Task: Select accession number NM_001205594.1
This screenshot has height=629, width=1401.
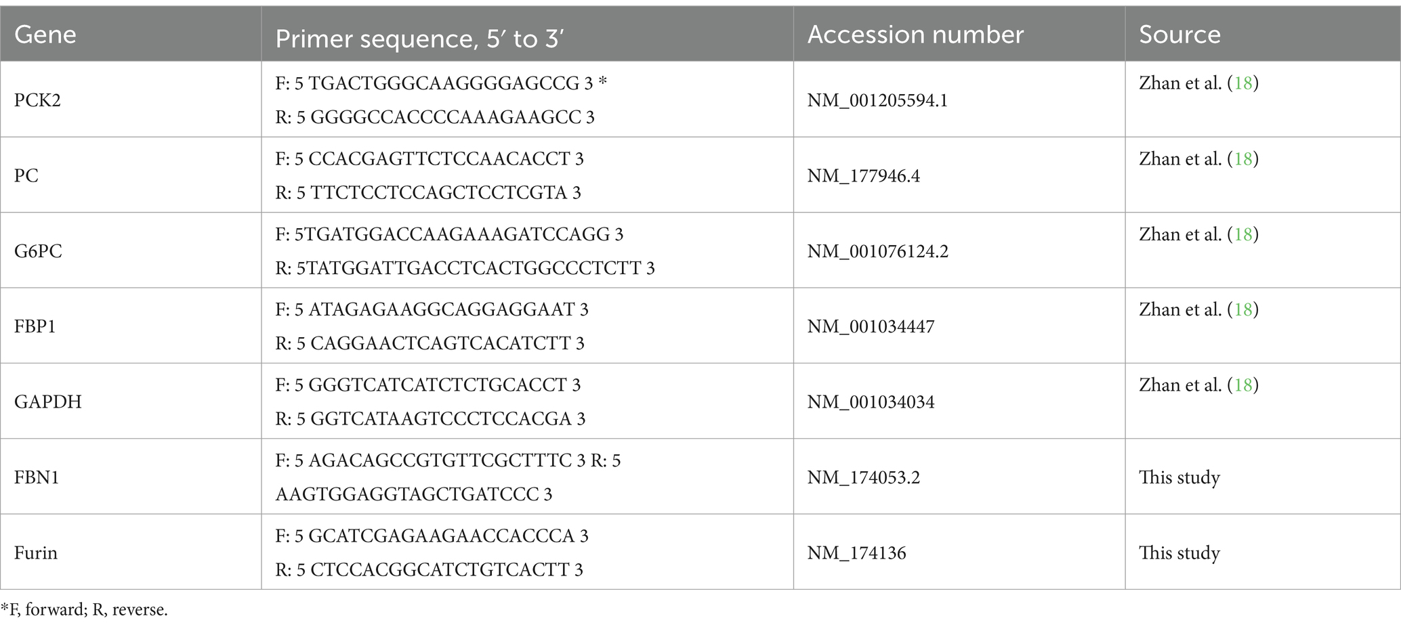Action: [877, 100]
